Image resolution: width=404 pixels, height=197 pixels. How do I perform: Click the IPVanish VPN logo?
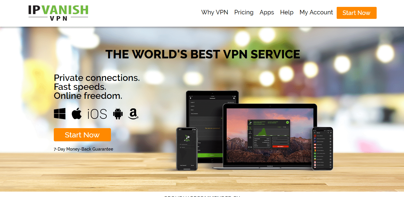58,13
